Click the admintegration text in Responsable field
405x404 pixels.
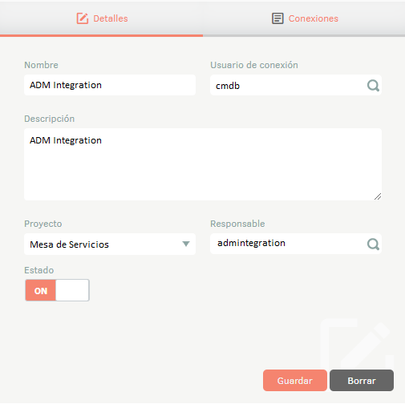[251, 243]
